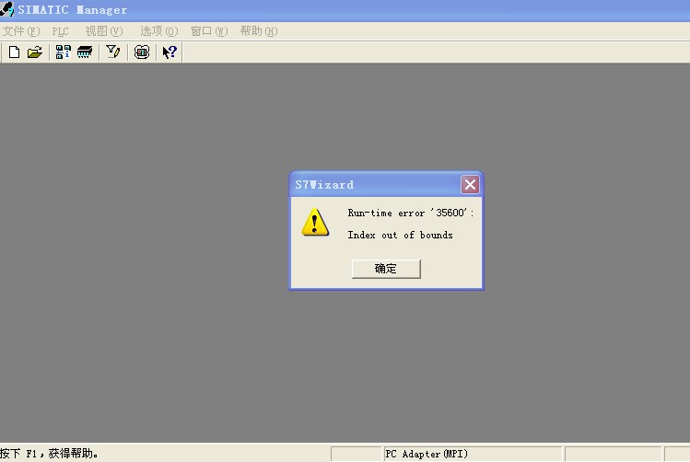This screenshot has width=690, height=462.
Task: Open the 帮助(H) menu
Action: [x=259, y=31]
